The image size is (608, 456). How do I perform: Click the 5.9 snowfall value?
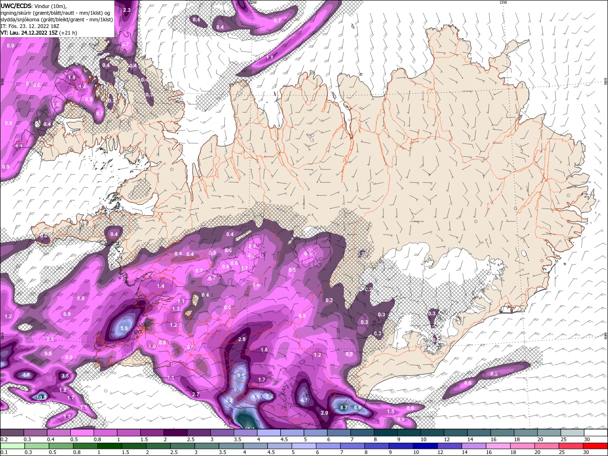(x=124, y=328)
